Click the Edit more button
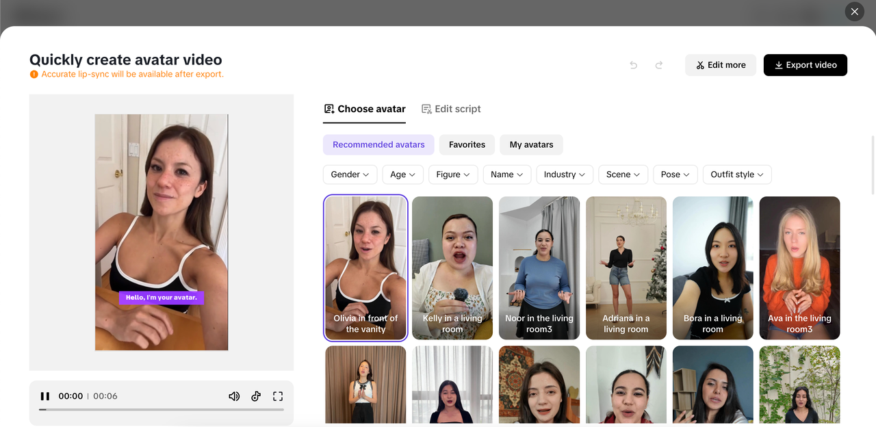Image resolution: width=876 pixels, height=427 pixels. [721, 64]
